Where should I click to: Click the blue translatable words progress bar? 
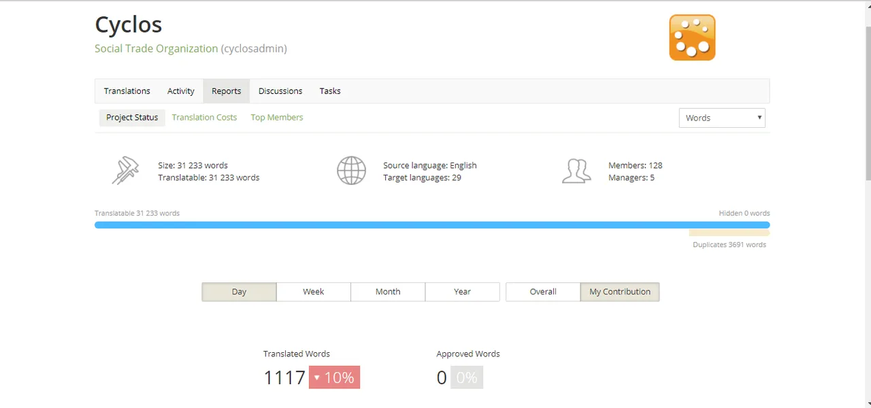point(432,225)
